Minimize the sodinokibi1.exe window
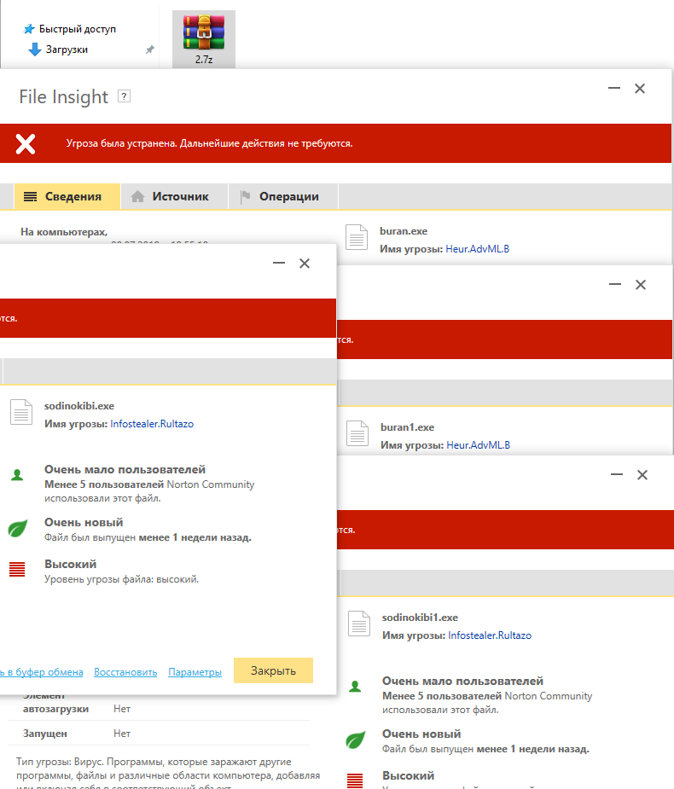 pos(617,474)
